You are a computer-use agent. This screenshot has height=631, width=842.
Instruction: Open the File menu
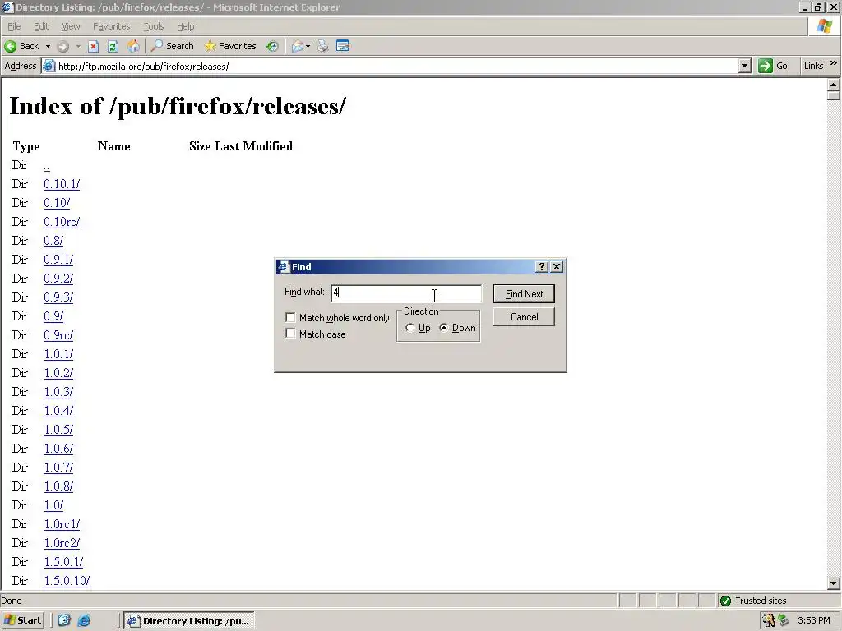click(14, 26)
